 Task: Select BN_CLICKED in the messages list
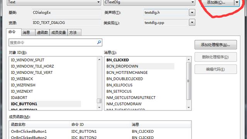pyautogui.click(x=118, y=60)
